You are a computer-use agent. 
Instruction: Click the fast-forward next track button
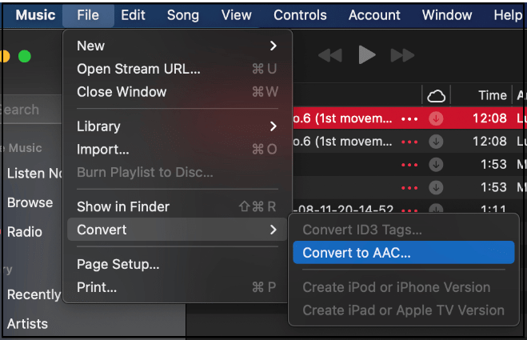click(402, 55)
